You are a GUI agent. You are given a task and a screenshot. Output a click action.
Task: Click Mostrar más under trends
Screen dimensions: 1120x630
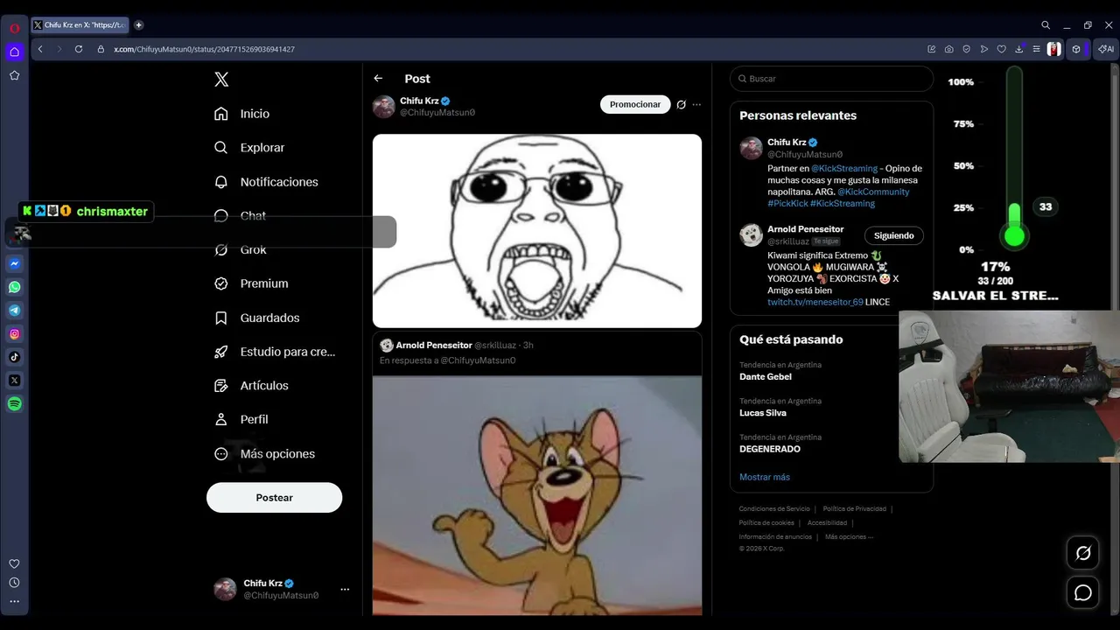[765, 477]
